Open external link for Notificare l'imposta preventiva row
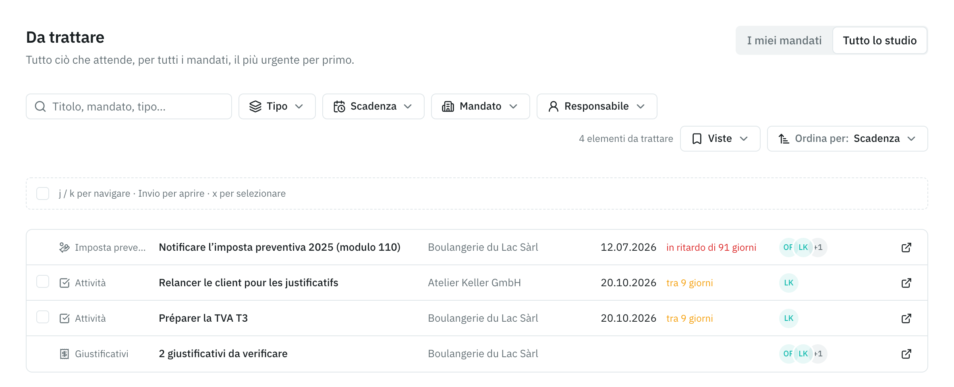Viewport: 954px width, 387px height. pyautogui.click(x=906, y=248)
